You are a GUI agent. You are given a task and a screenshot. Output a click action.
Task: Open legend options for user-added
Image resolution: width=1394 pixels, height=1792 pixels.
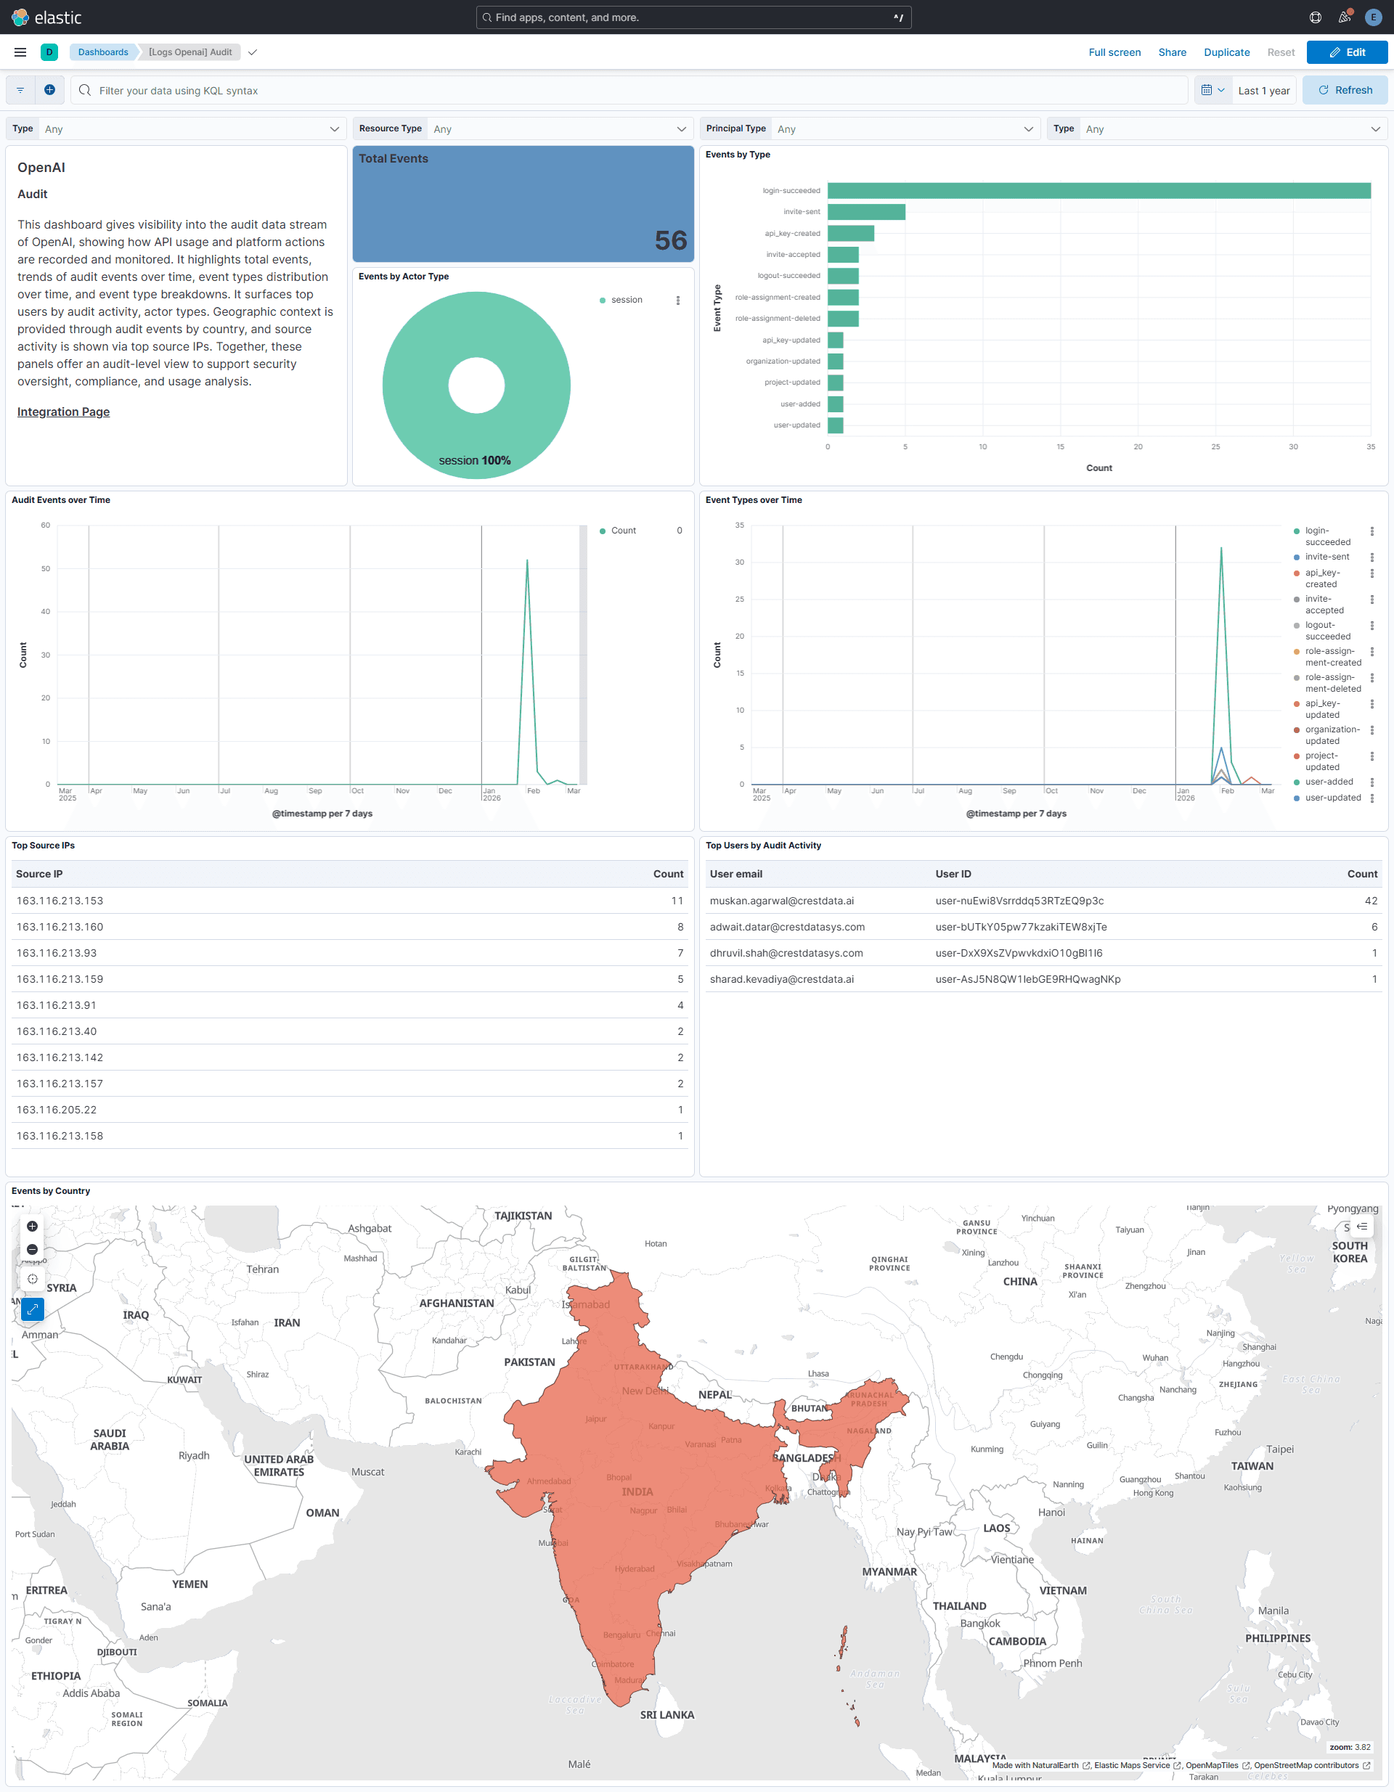tap(1371, 782)
